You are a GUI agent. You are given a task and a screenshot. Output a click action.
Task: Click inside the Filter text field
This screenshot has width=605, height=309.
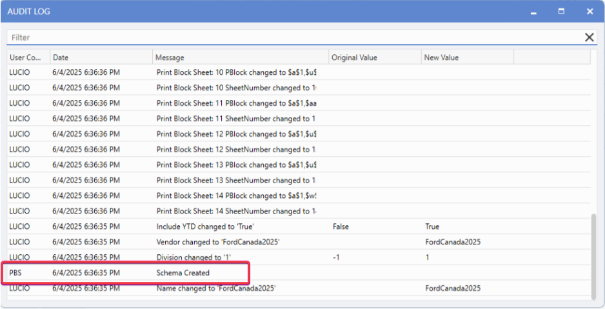290,37
